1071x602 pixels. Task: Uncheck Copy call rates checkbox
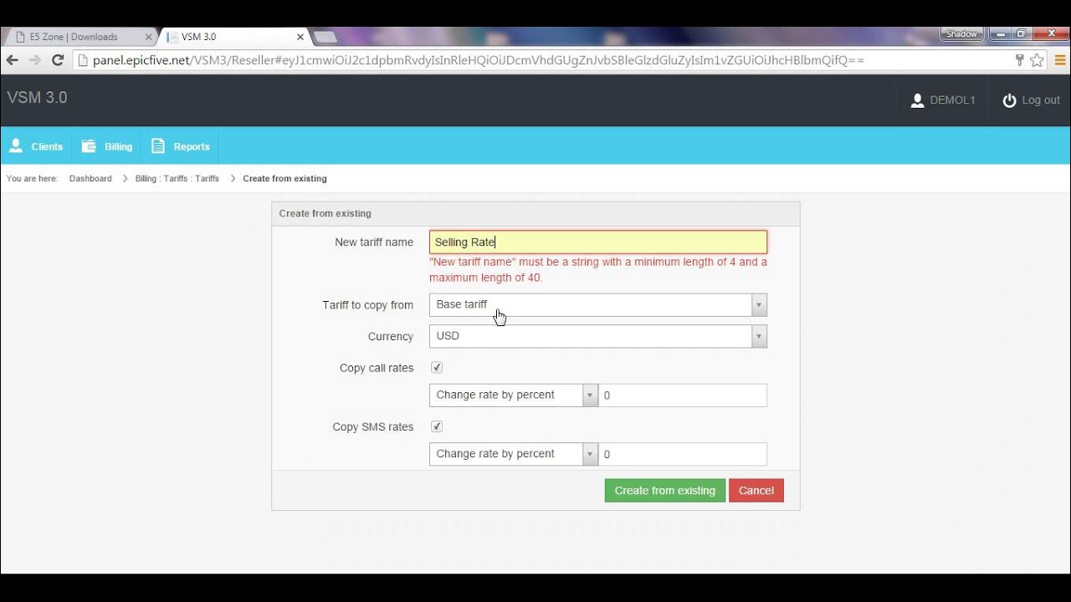pyautogui.click(x=436, y=368)
